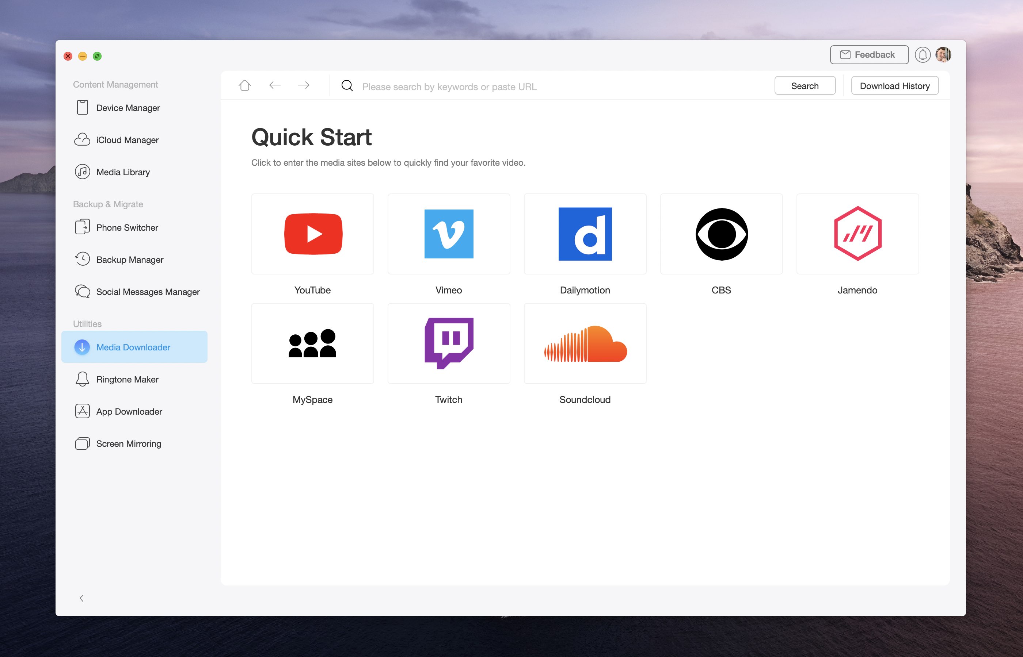Click the Utilities section label

pyautogui.click(x=87, y=324)
